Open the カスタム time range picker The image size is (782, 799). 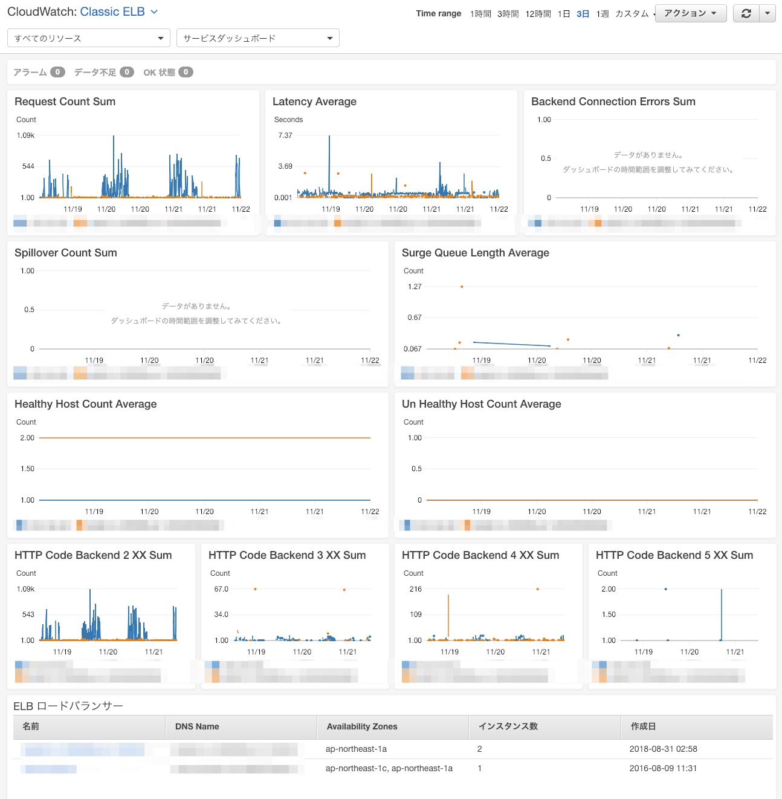pyautogui.click(x=632, y=13)
